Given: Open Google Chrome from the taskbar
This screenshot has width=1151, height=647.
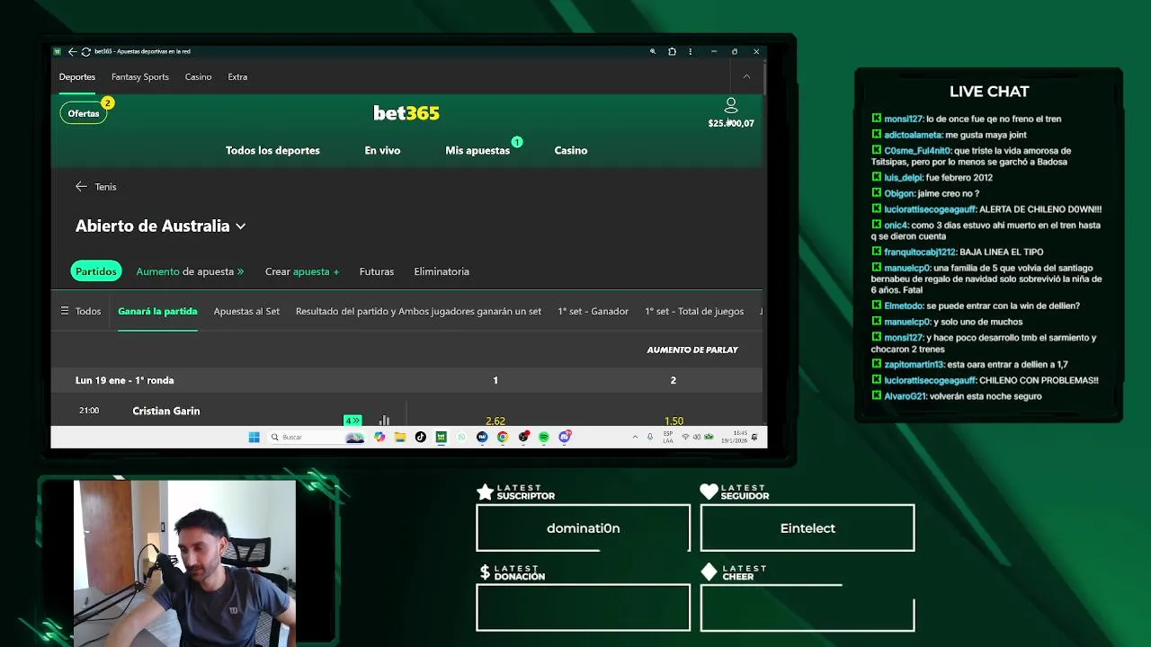Looking at the screenshot, I should click(x=503, y=437).
